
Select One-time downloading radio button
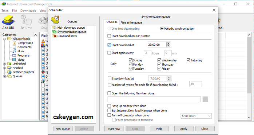[x=109, y=29]
